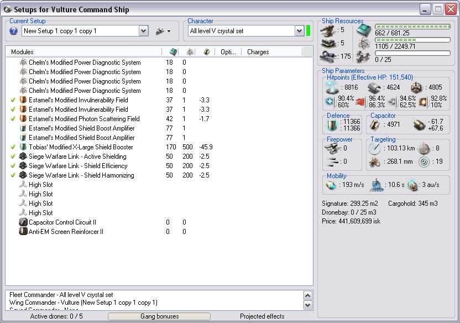Click the powergrid resource icon beside 1105 / 2249.71

(364, 44)
